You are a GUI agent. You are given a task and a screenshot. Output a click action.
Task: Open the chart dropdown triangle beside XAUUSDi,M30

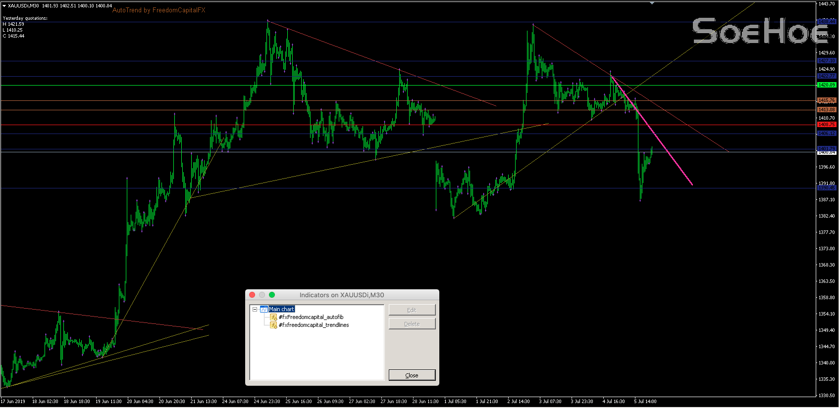click(x=4, y=6)
